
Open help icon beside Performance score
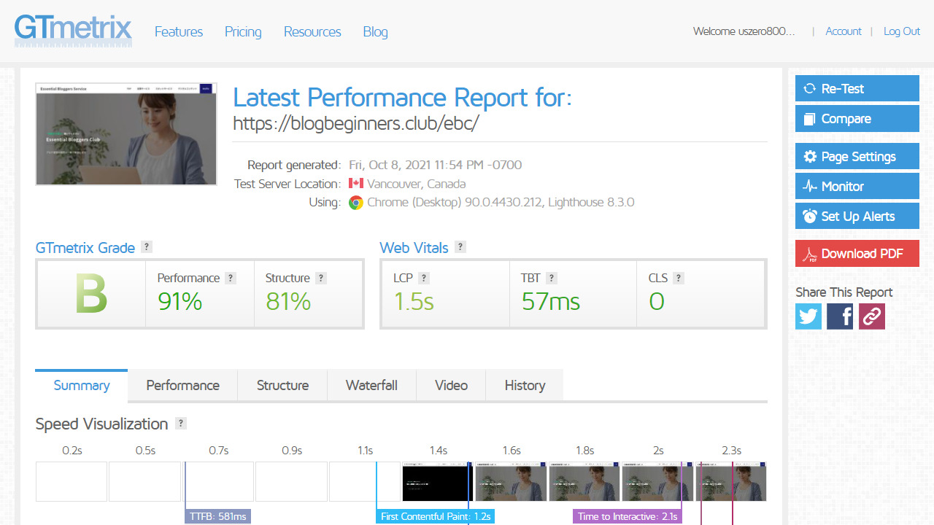[231, 278]
